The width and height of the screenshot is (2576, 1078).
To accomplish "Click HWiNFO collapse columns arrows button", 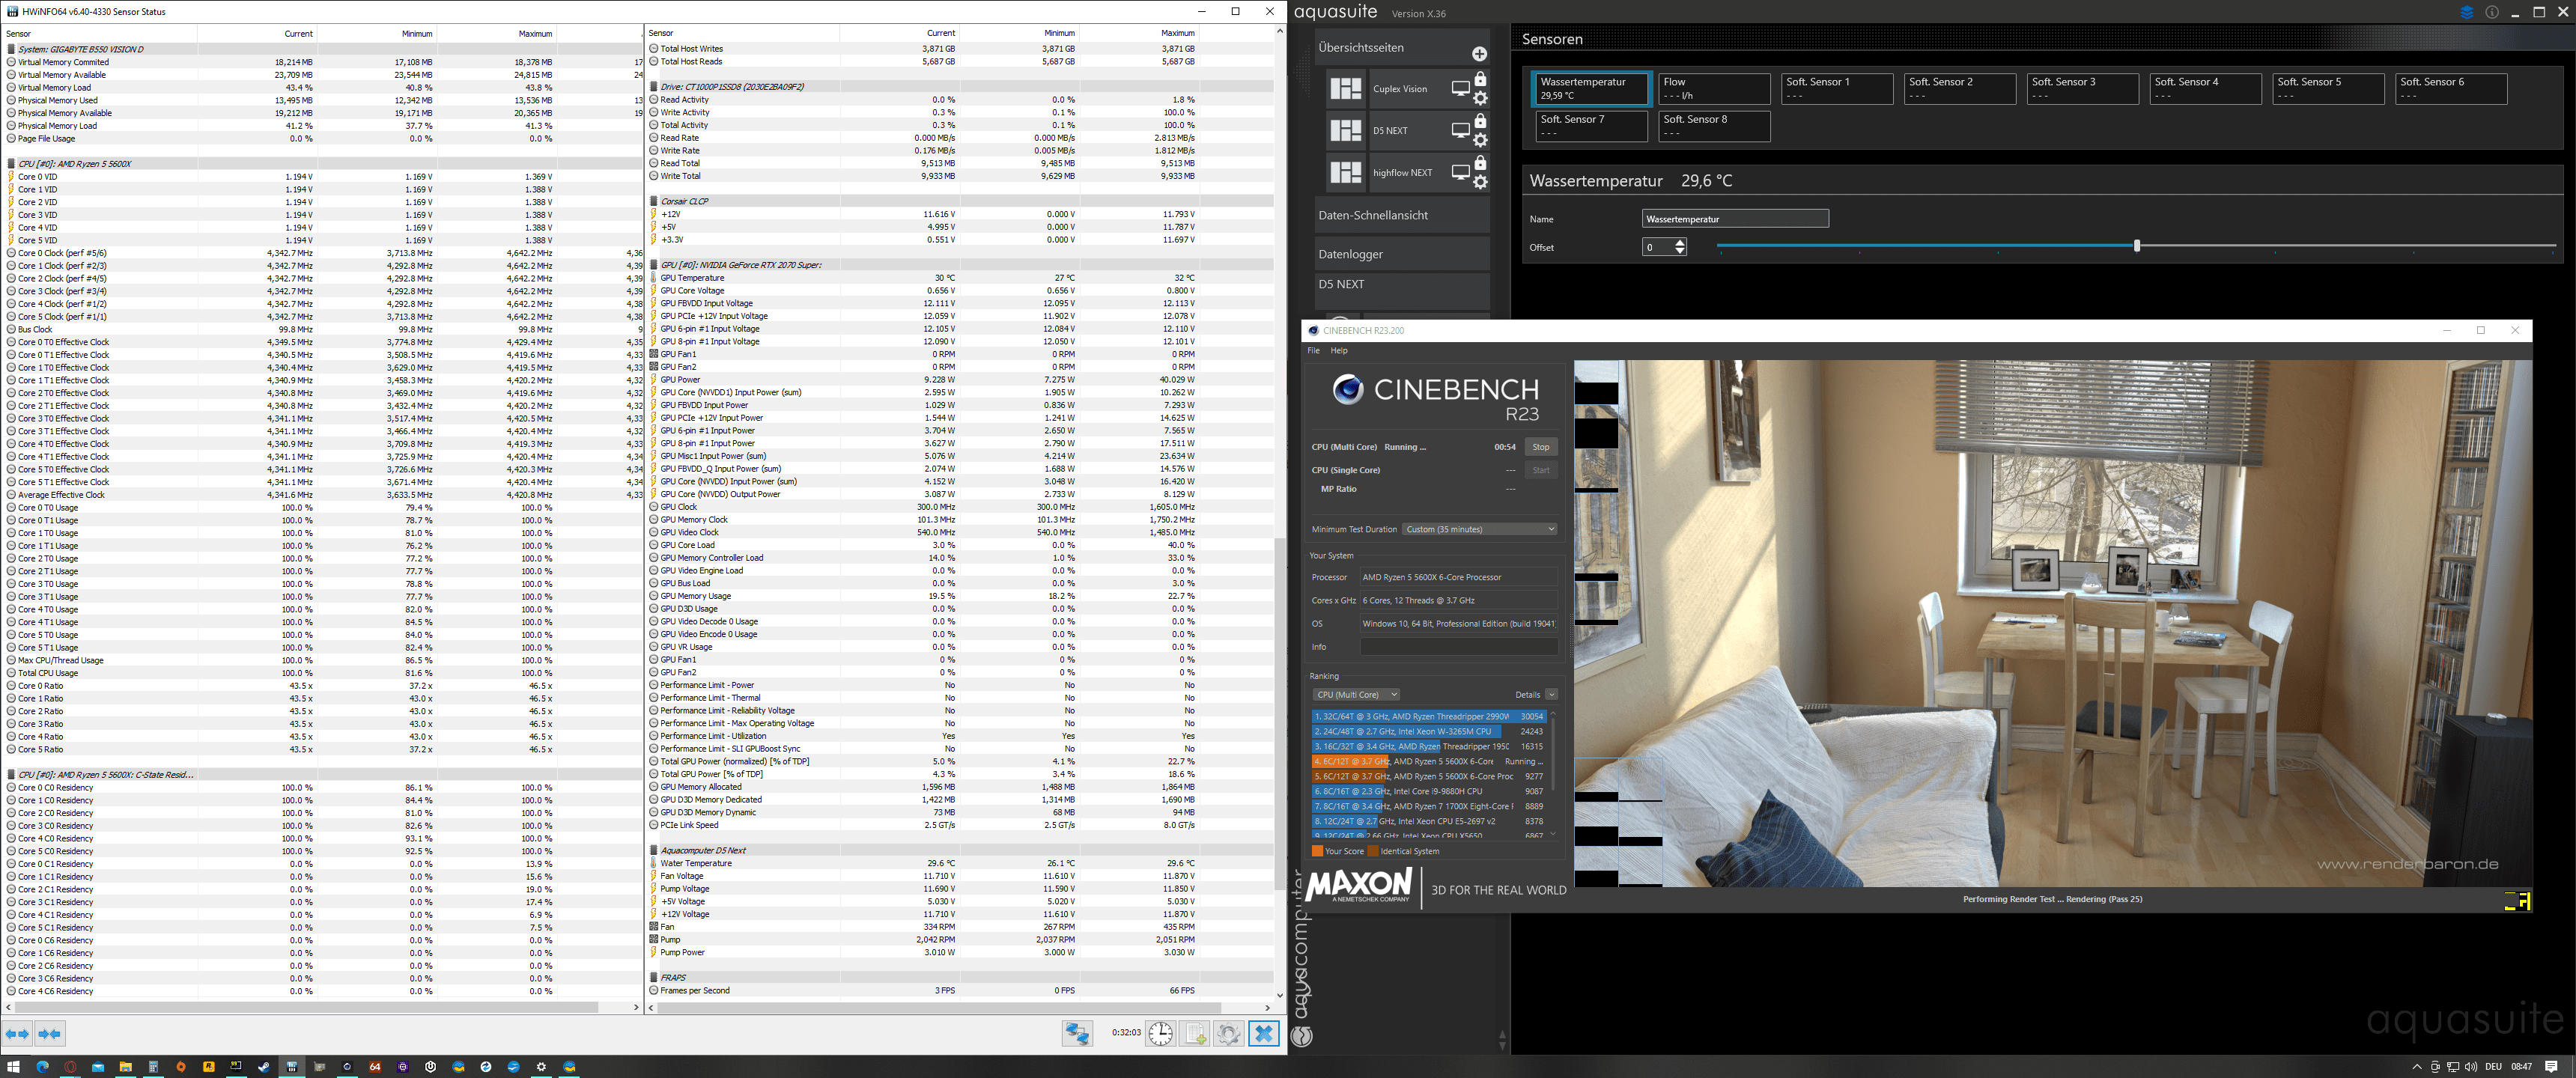I will pos(50,1033).
